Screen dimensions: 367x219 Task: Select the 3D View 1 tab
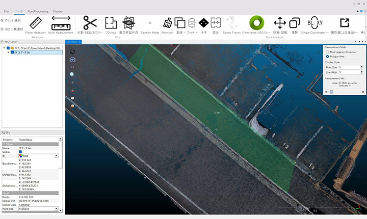point(72,42)
